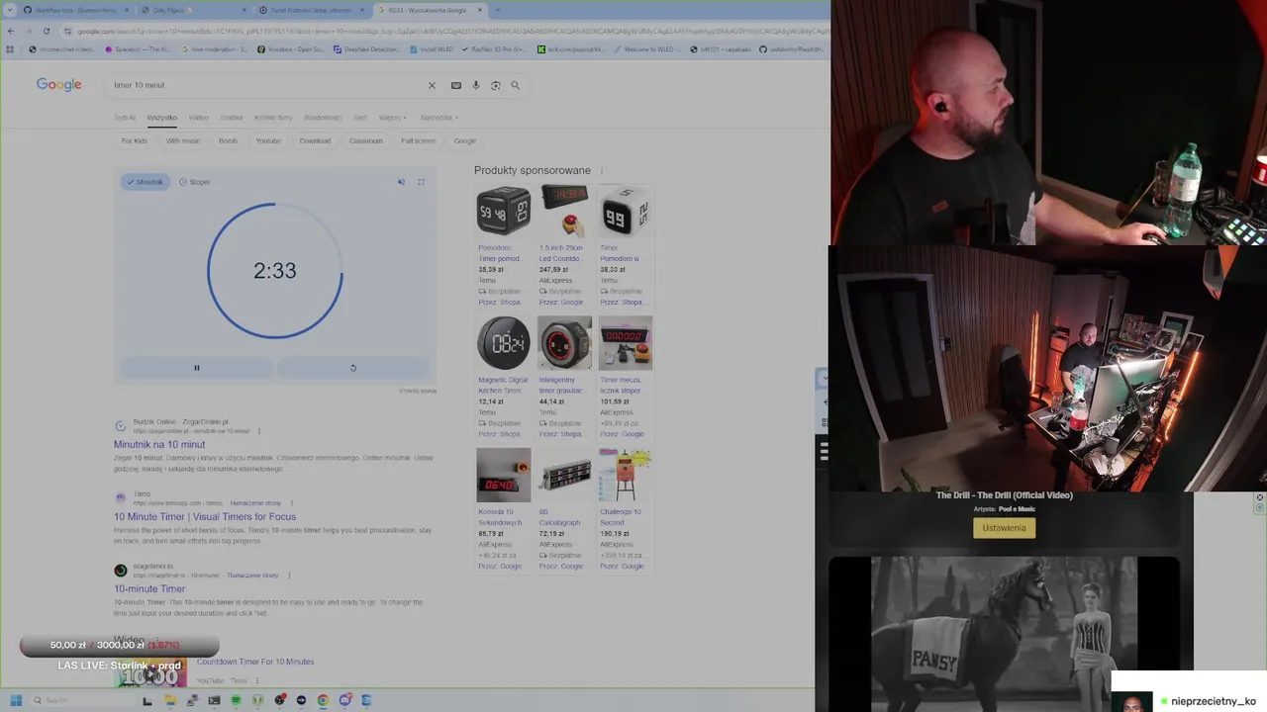Switch to the Stoper tab

(x=195, y=182)
